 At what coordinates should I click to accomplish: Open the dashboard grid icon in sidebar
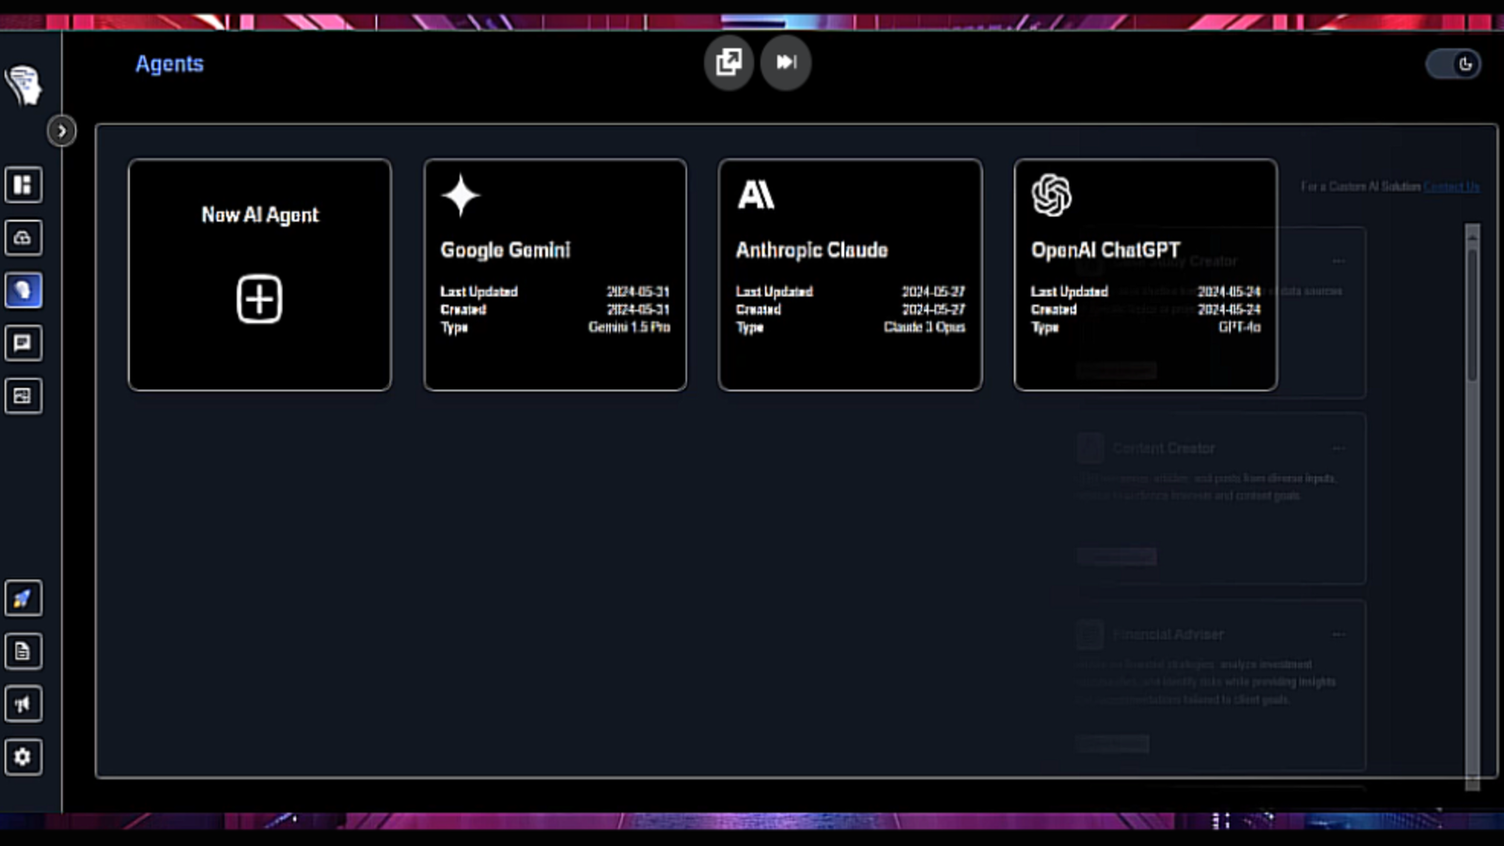23,184
